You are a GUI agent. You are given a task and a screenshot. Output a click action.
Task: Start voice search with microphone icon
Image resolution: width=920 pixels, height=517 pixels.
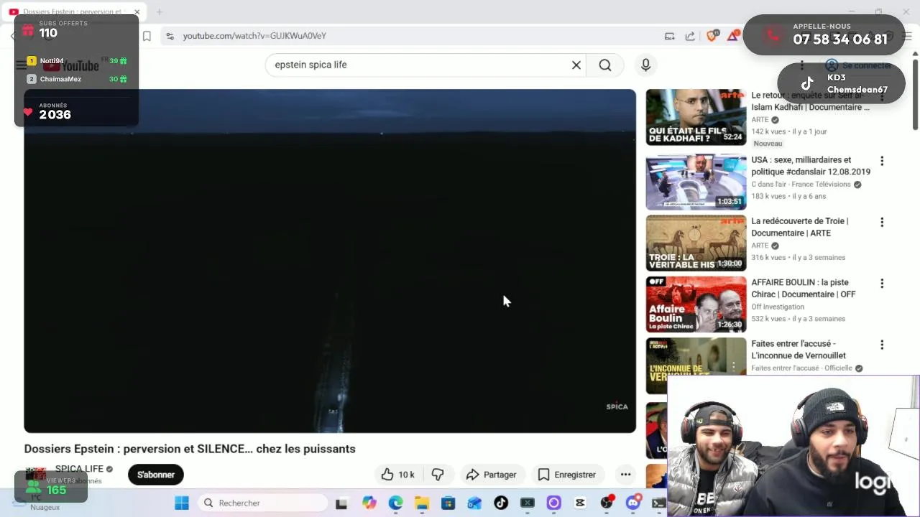tap(645, 65)
